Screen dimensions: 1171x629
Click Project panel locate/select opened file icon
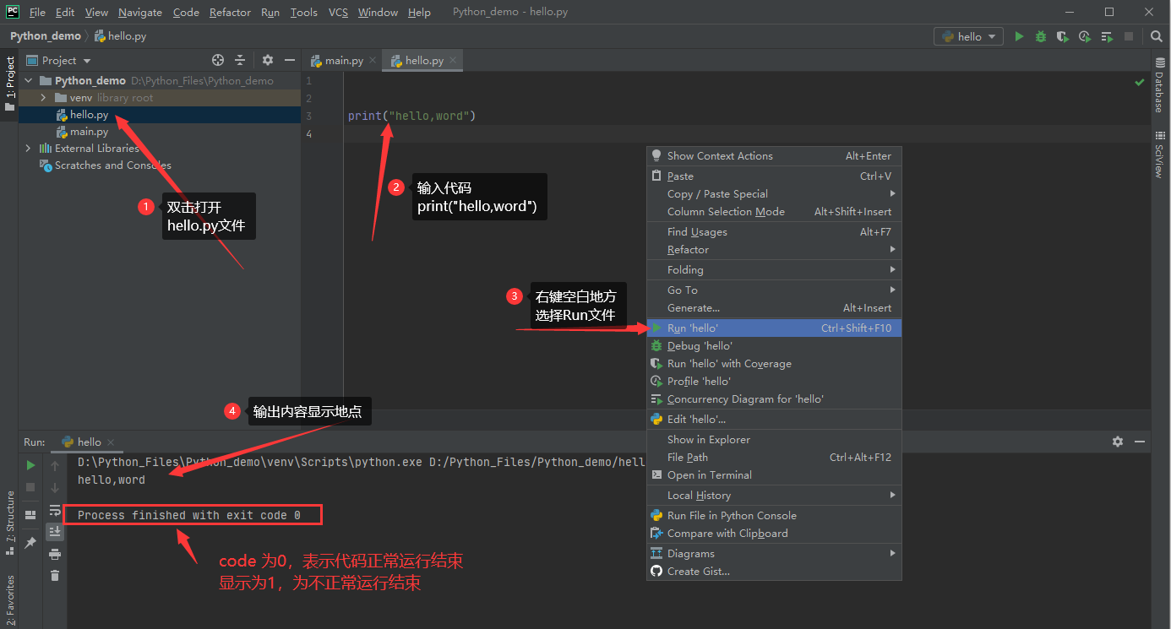(x=218, y=60)
